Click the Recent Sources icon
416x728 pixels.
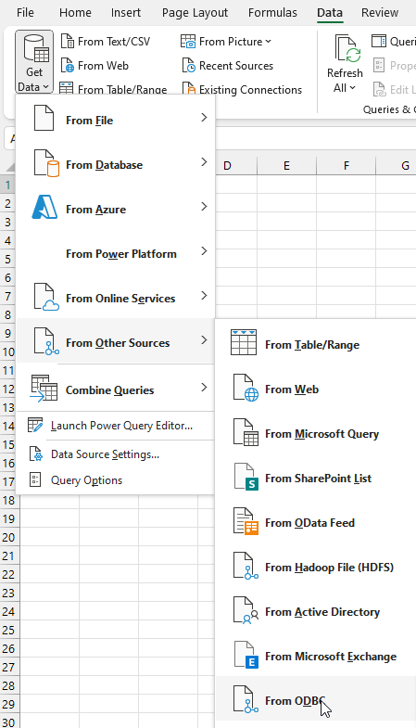tap(188, 66)
